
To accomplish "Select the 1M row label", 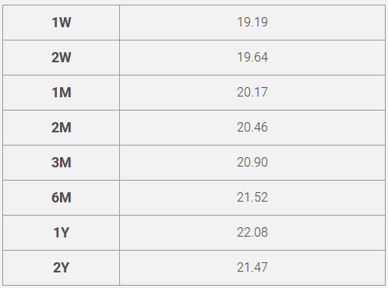I will point(62,93).
